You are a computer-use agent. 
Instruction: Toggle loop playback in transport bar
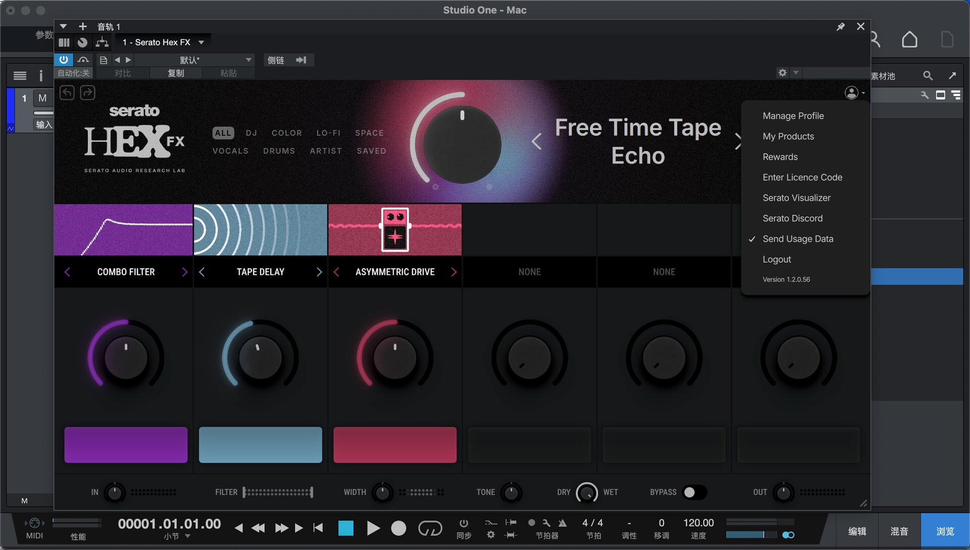430,528
